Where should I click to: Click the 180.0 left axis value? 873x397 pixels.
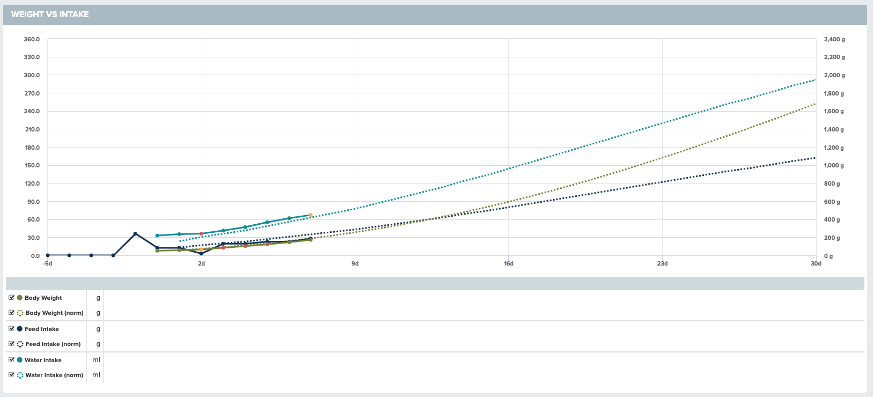(32, 148)
